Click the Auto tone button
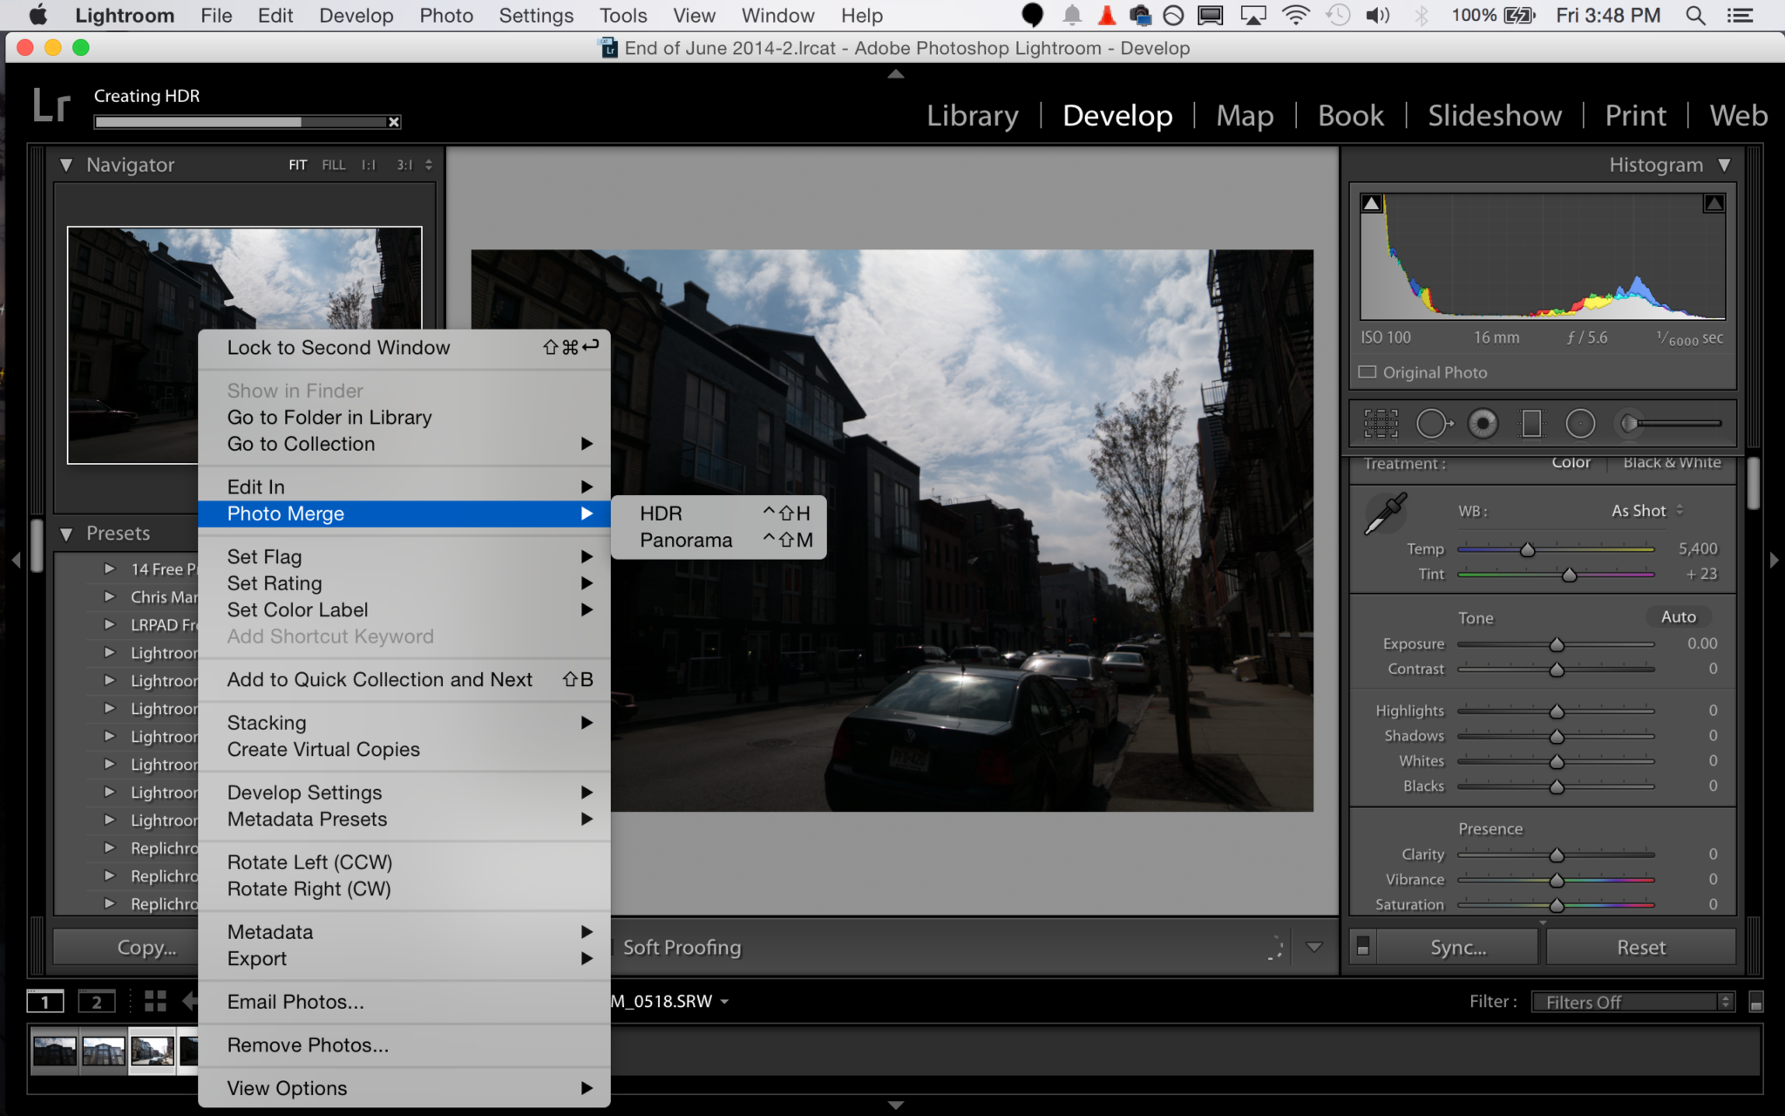This screenshot has width=1785, height=1116. 1678,617
